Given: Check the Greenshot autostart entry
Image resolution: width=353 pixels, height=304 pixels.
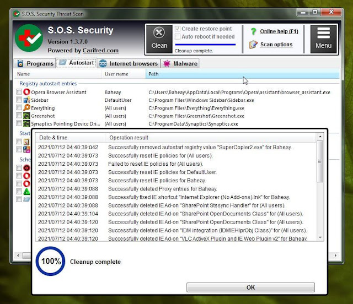Looking at the screenshot, I should (19, 116).
